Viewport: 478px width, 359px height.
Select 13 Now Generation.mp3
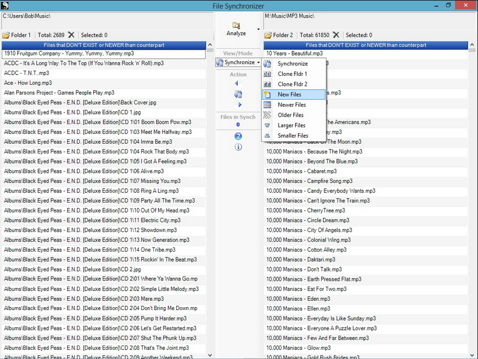pyautogui.click(x=104, y=240)
